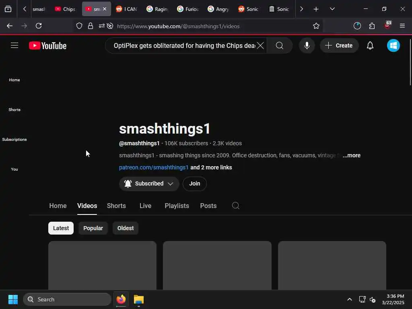Screen dimensions: 412x309
Task: Open the list all tabs dropdown
Action: 332,9
